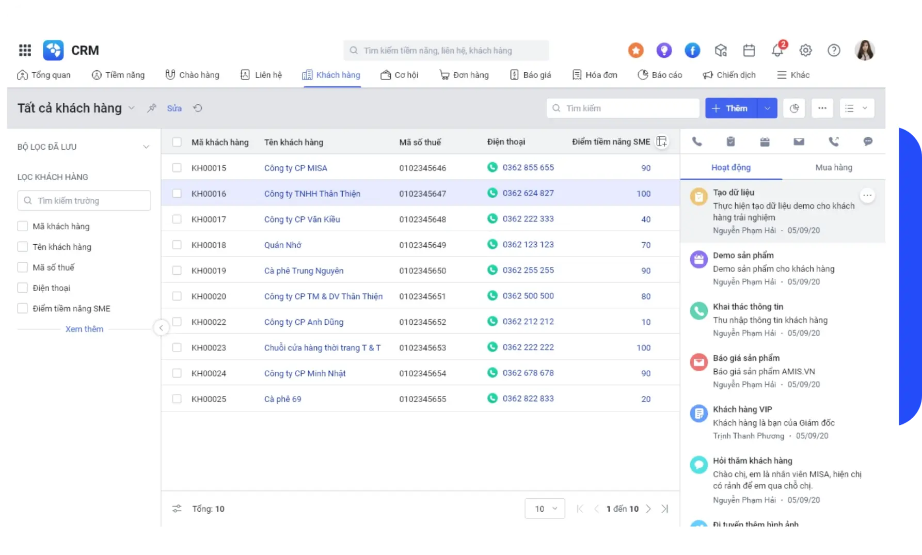The image size is (922, 555).
Task: Open customer Công ty CP MISA link
Action: 295,168
